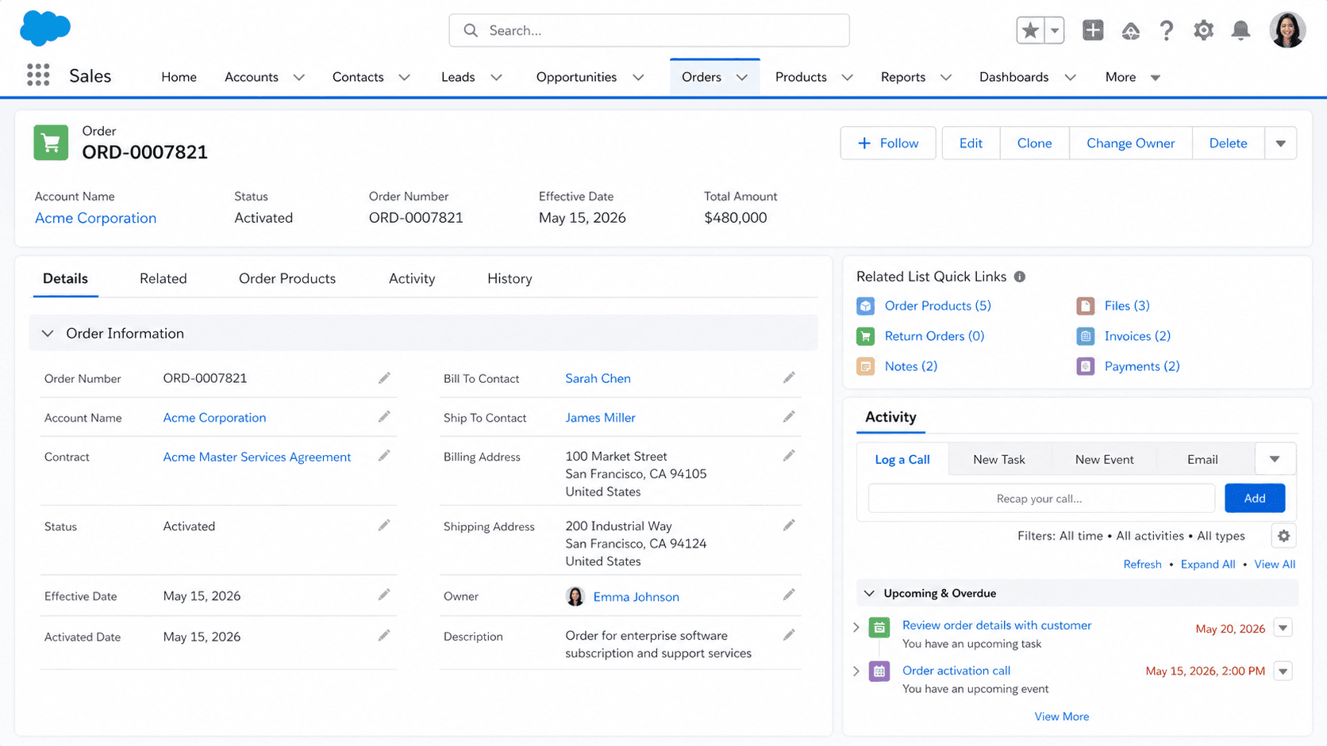Viewport: 1327px width, 746px height.
Task: Click the Payments quick link icon
Action: pyautogui.click(x=1085, y=366)
